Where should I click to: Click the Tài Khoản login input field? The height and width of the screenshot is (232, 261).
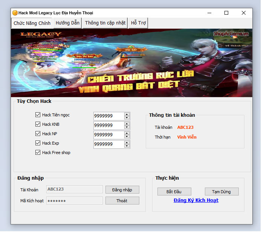click(x=75, y=189)
